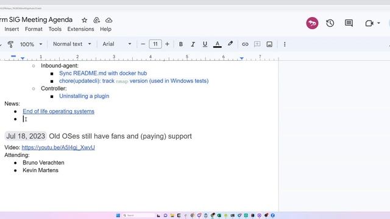Click the move-to-Drive folder icon
This screenshot has width=390, height=219.
pos(96,20)
